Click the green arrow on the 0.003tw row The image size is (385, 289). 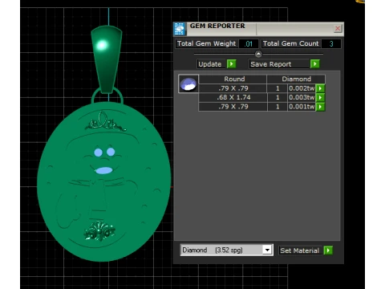(320, 97)
